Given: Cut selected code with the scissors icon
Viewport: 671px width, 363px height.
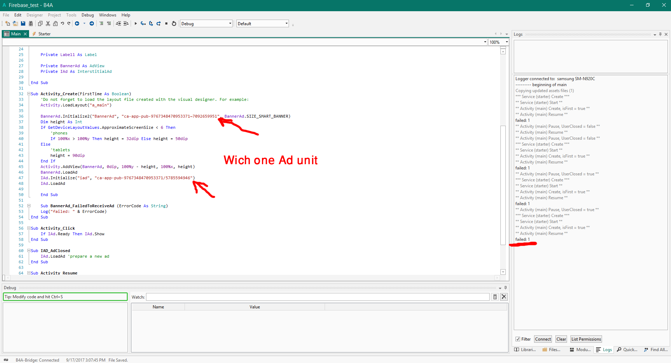Looking at the screenshot, I should point(48,23).
